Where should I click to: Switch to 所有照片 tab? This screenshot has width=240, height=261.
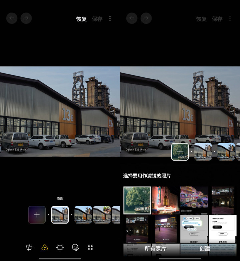coord(155,249)
